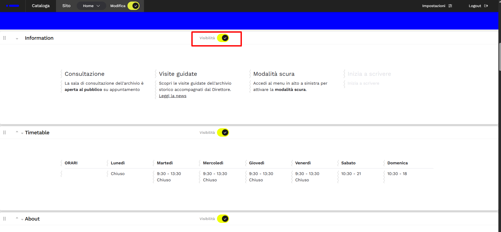The width and height of the screenshot is (501, 232).
Task: Grab the Timetable section drag handle
Action: (x=4, y=132)
